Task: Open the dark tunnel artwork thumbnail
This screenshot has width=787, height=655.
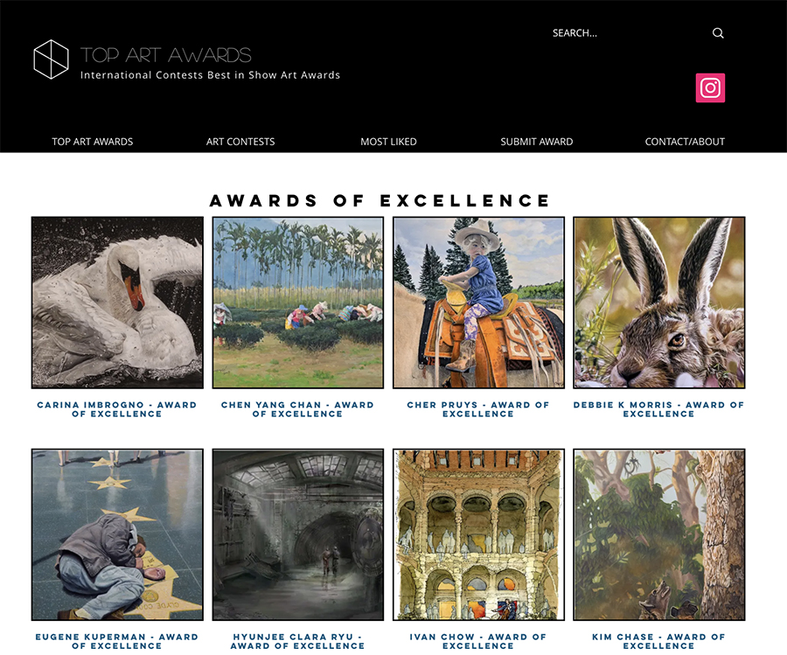Action: (x=298, y=535)
